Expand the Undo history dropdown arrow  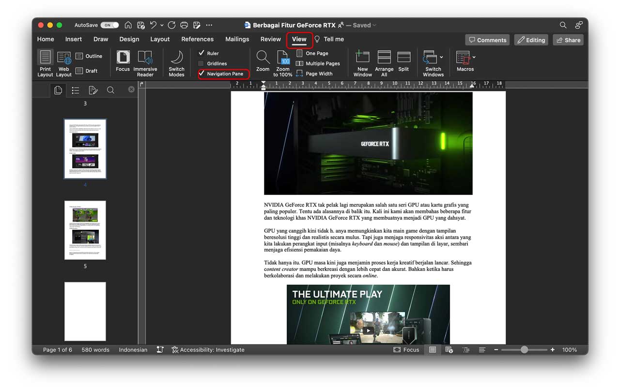[162, 25]
